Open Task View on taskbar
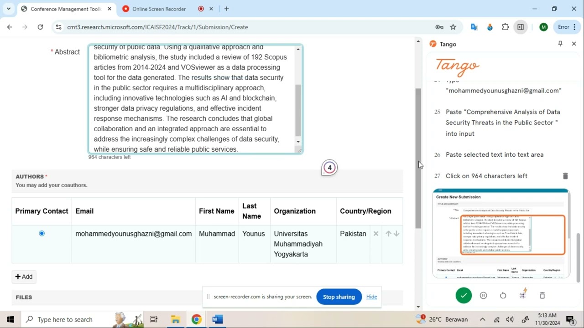The width and height of the screenshot is (584, 328). click(154, 319)
